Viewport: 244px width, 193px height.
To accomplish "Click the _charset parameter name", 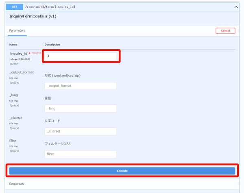I will pyautogui.click(x=16, y=118).
